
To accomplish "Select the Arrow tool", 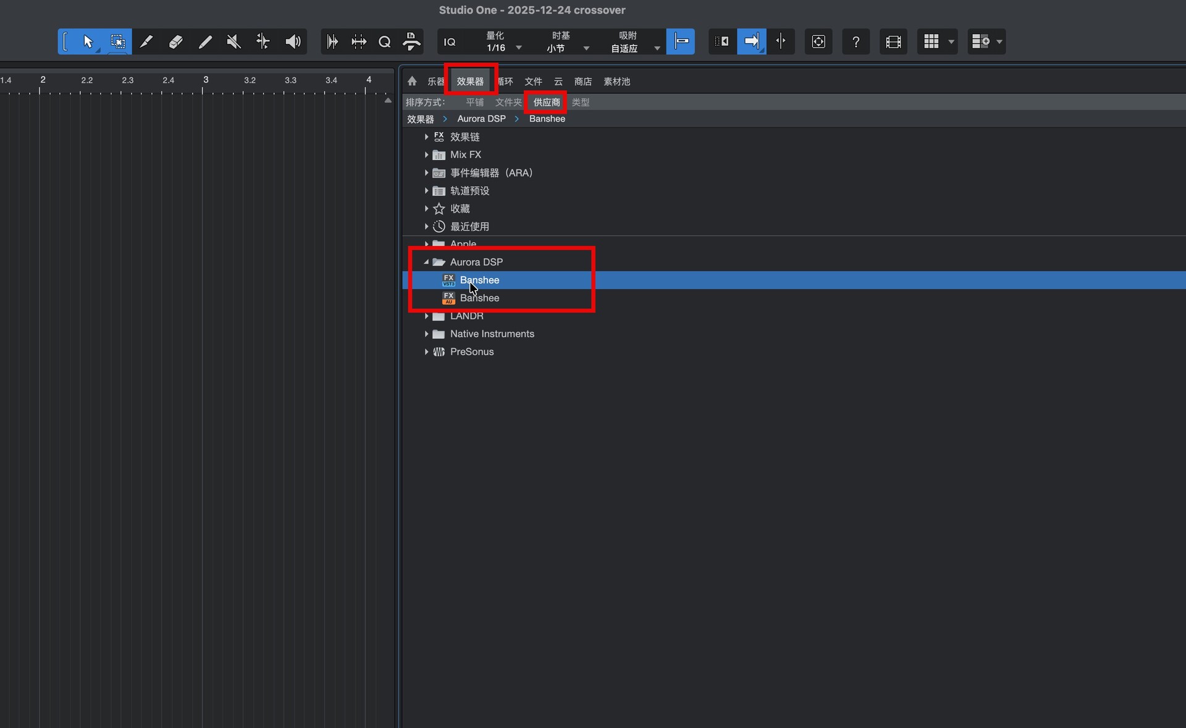I will [87, 41].
